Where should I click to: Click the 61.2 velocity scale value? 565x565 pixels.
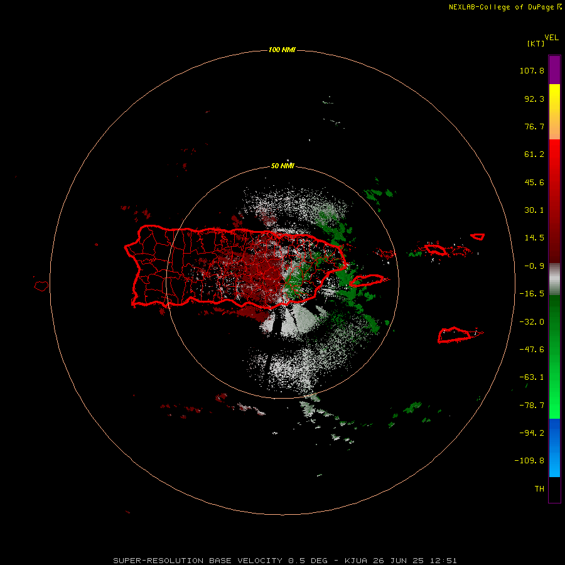pos(534,154)
